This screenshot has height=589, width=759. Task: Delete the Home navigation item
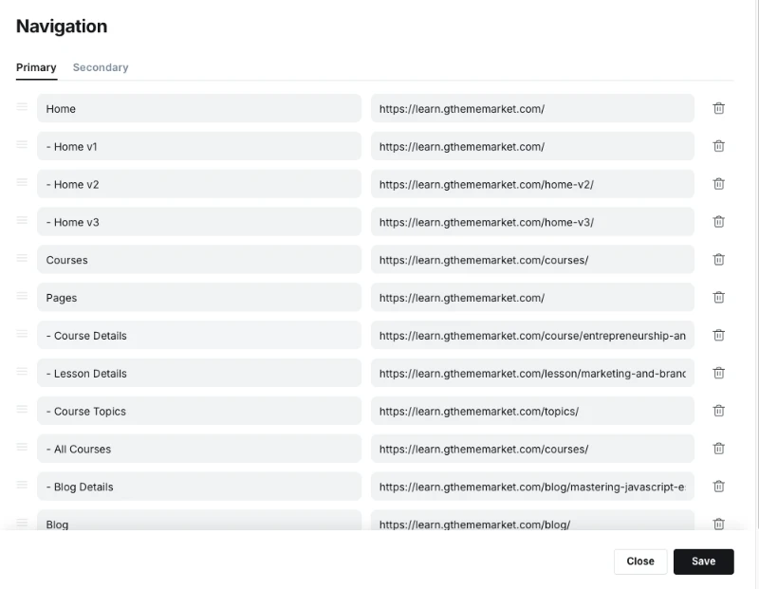[x=718, y=108]
